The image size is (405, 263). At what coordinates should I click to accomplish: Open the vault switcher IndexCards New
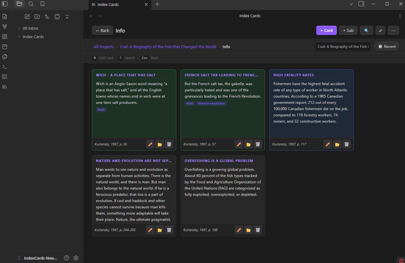[x=37, y=258]
